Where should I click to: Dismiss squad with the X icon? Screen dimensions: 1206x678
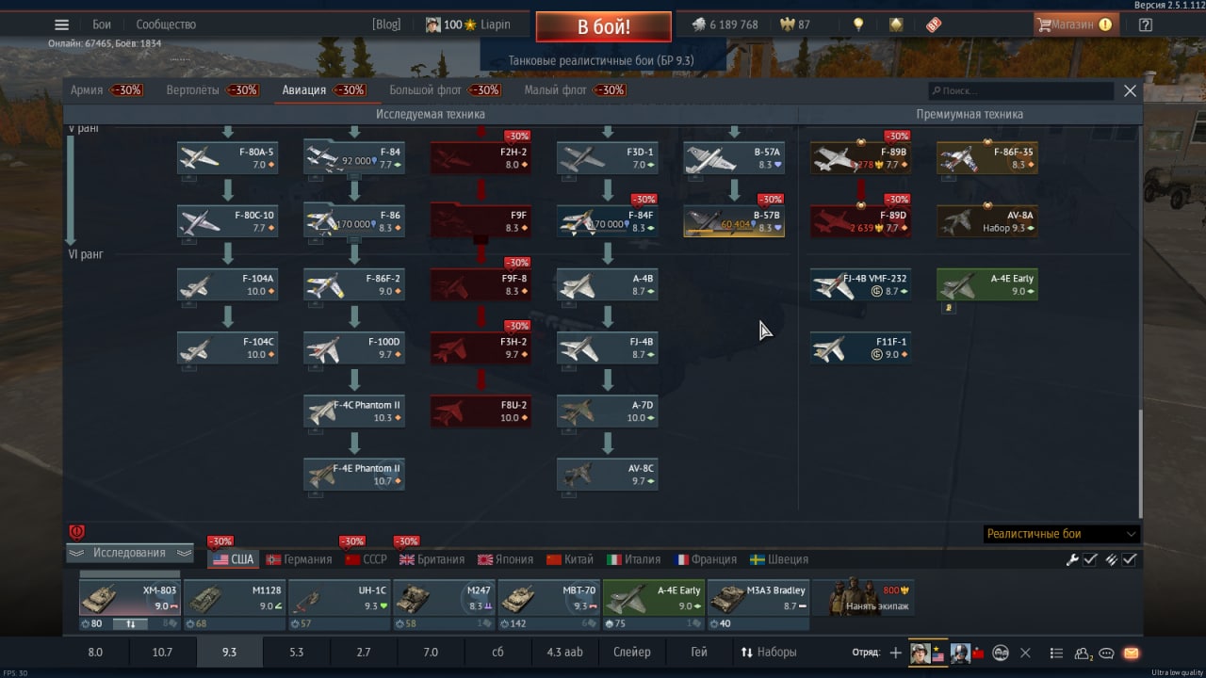tap(1026, 653)
